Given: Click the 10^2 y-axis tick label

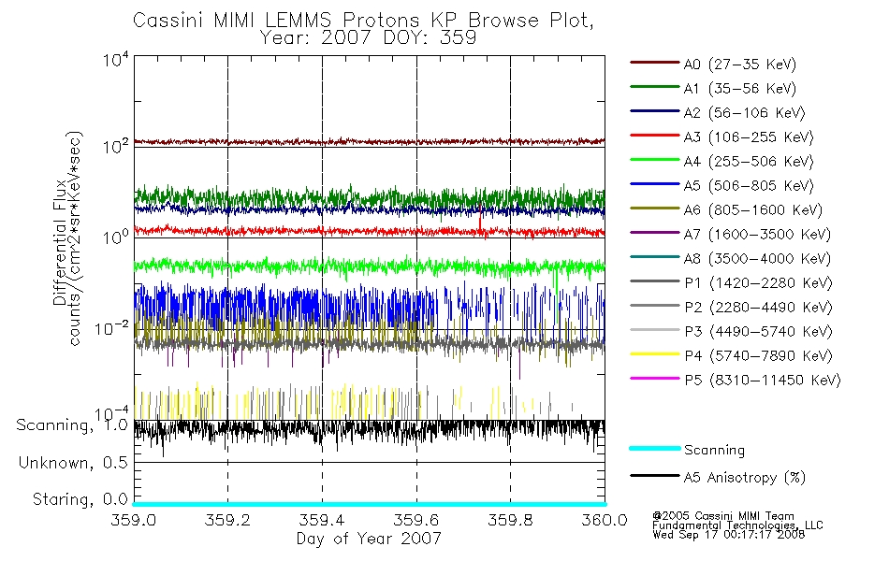Looking at the screenshot, I should tap(116, 147).
